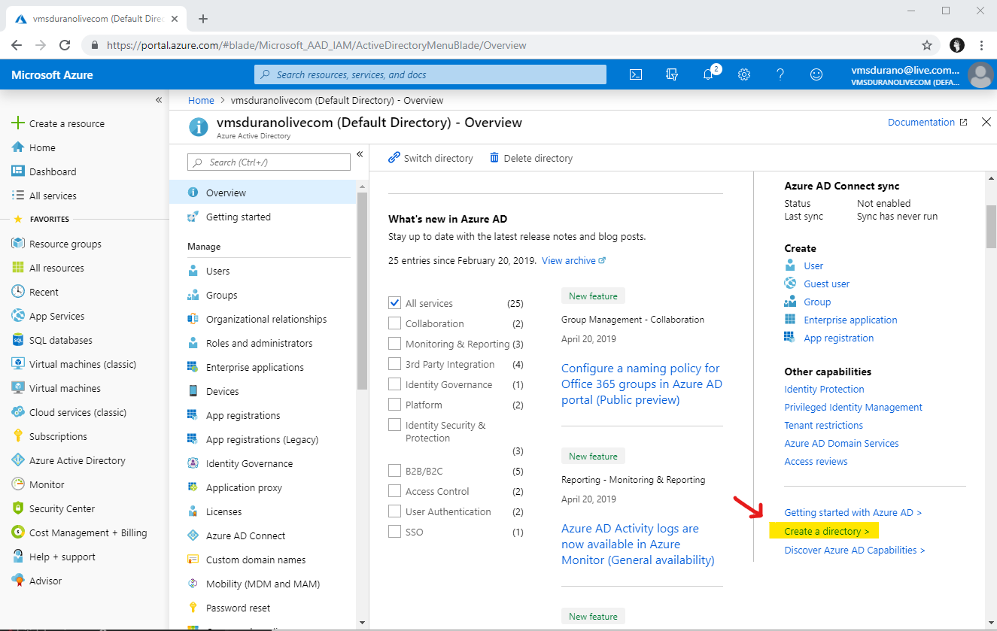Collapse the directory menu pane chevron

click(360, 154)
